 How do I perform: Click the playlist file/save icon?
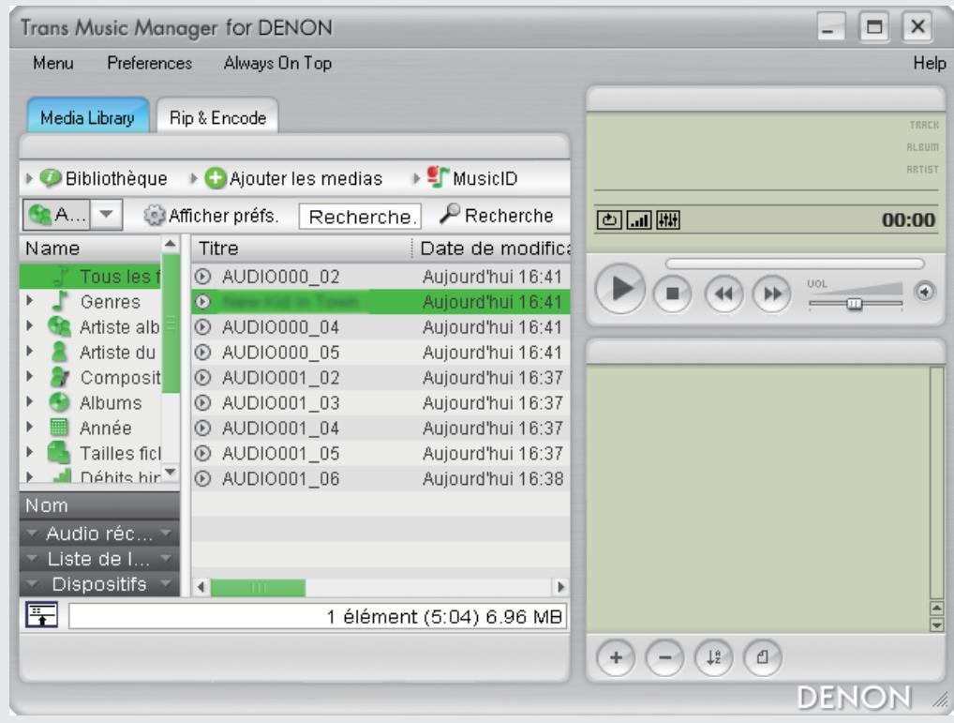(x=762, y=657)
